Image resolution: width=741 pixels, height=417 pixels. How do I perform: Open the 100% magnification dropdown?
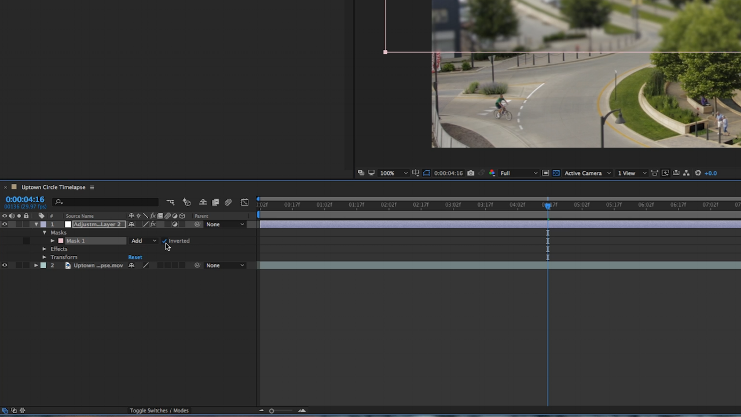point(394,173)
